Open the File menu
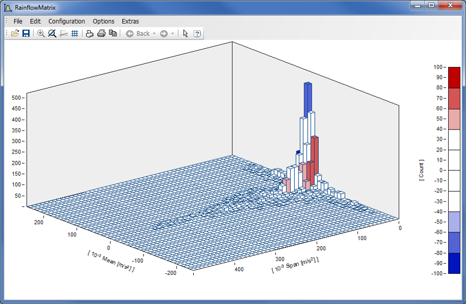 pos(18,21)
